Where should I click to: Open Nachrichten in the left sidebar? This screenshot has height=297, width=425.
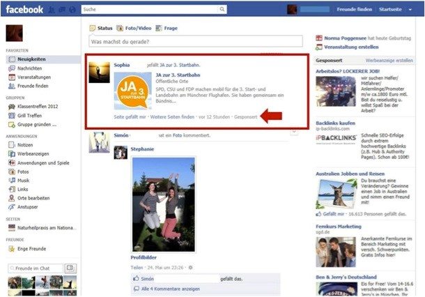pos(27,68)
